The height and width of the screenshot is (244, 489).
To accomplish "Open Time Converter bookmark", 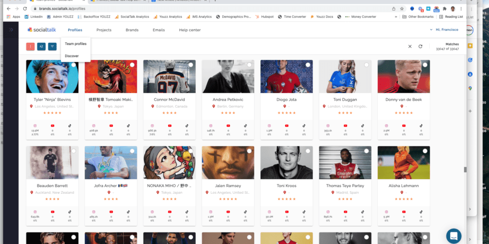I will point(292,17).
